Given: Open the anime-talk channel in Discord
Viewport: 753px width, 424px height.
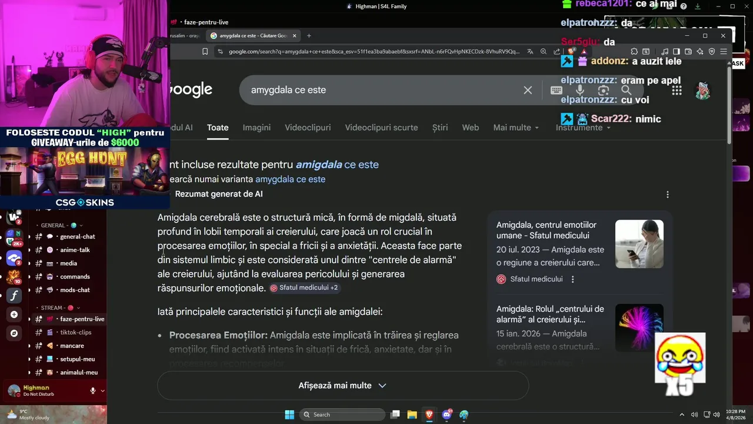Looking at the screenshot, I should tap(75, 250).
